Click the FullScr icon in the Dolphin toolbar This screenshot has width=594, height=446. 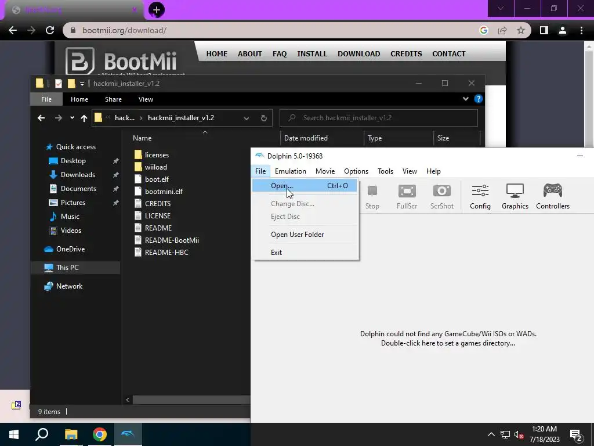pyautogui.click(x=407, y=197)
